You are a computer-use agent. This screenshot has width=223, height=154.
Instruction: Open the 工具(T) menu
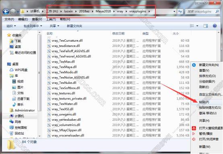point(51,19)
